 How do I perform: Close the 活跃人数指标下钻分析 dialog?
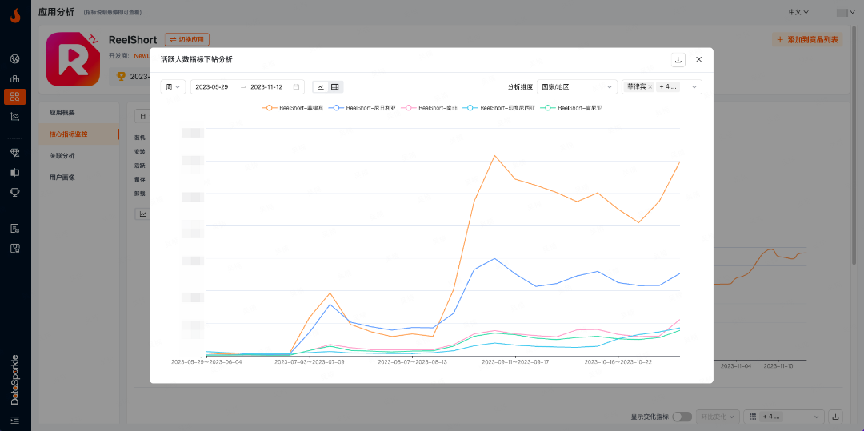click(698, 59)
